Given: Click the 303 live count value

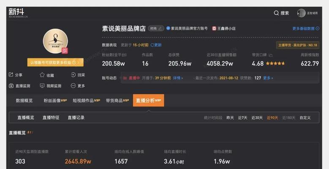Looking at the screenshot, I should click(x=20, y=161).
